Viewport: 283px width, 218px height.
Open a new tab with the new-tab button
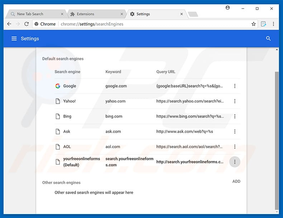point(193,14)
